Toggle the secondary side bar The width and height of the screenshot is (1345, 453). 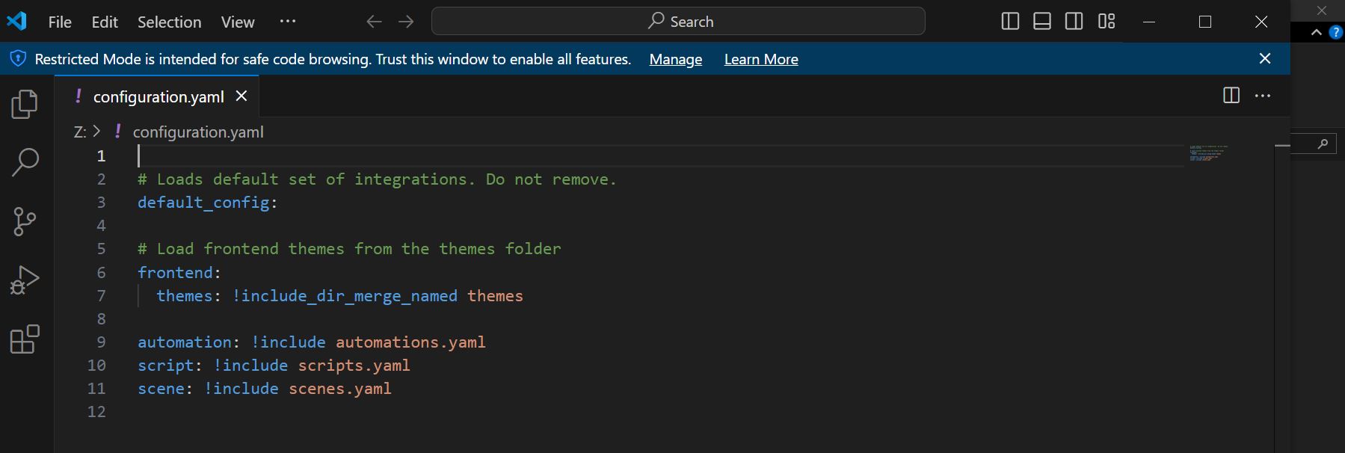[1074, 22]
